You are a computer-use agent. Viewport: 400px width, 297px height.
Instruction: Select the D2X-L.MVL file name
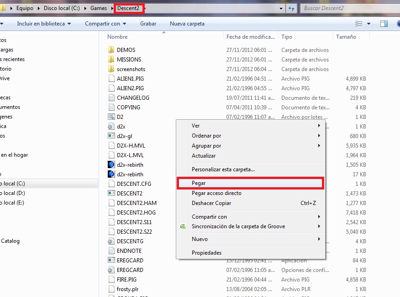(x=130, y=155)
